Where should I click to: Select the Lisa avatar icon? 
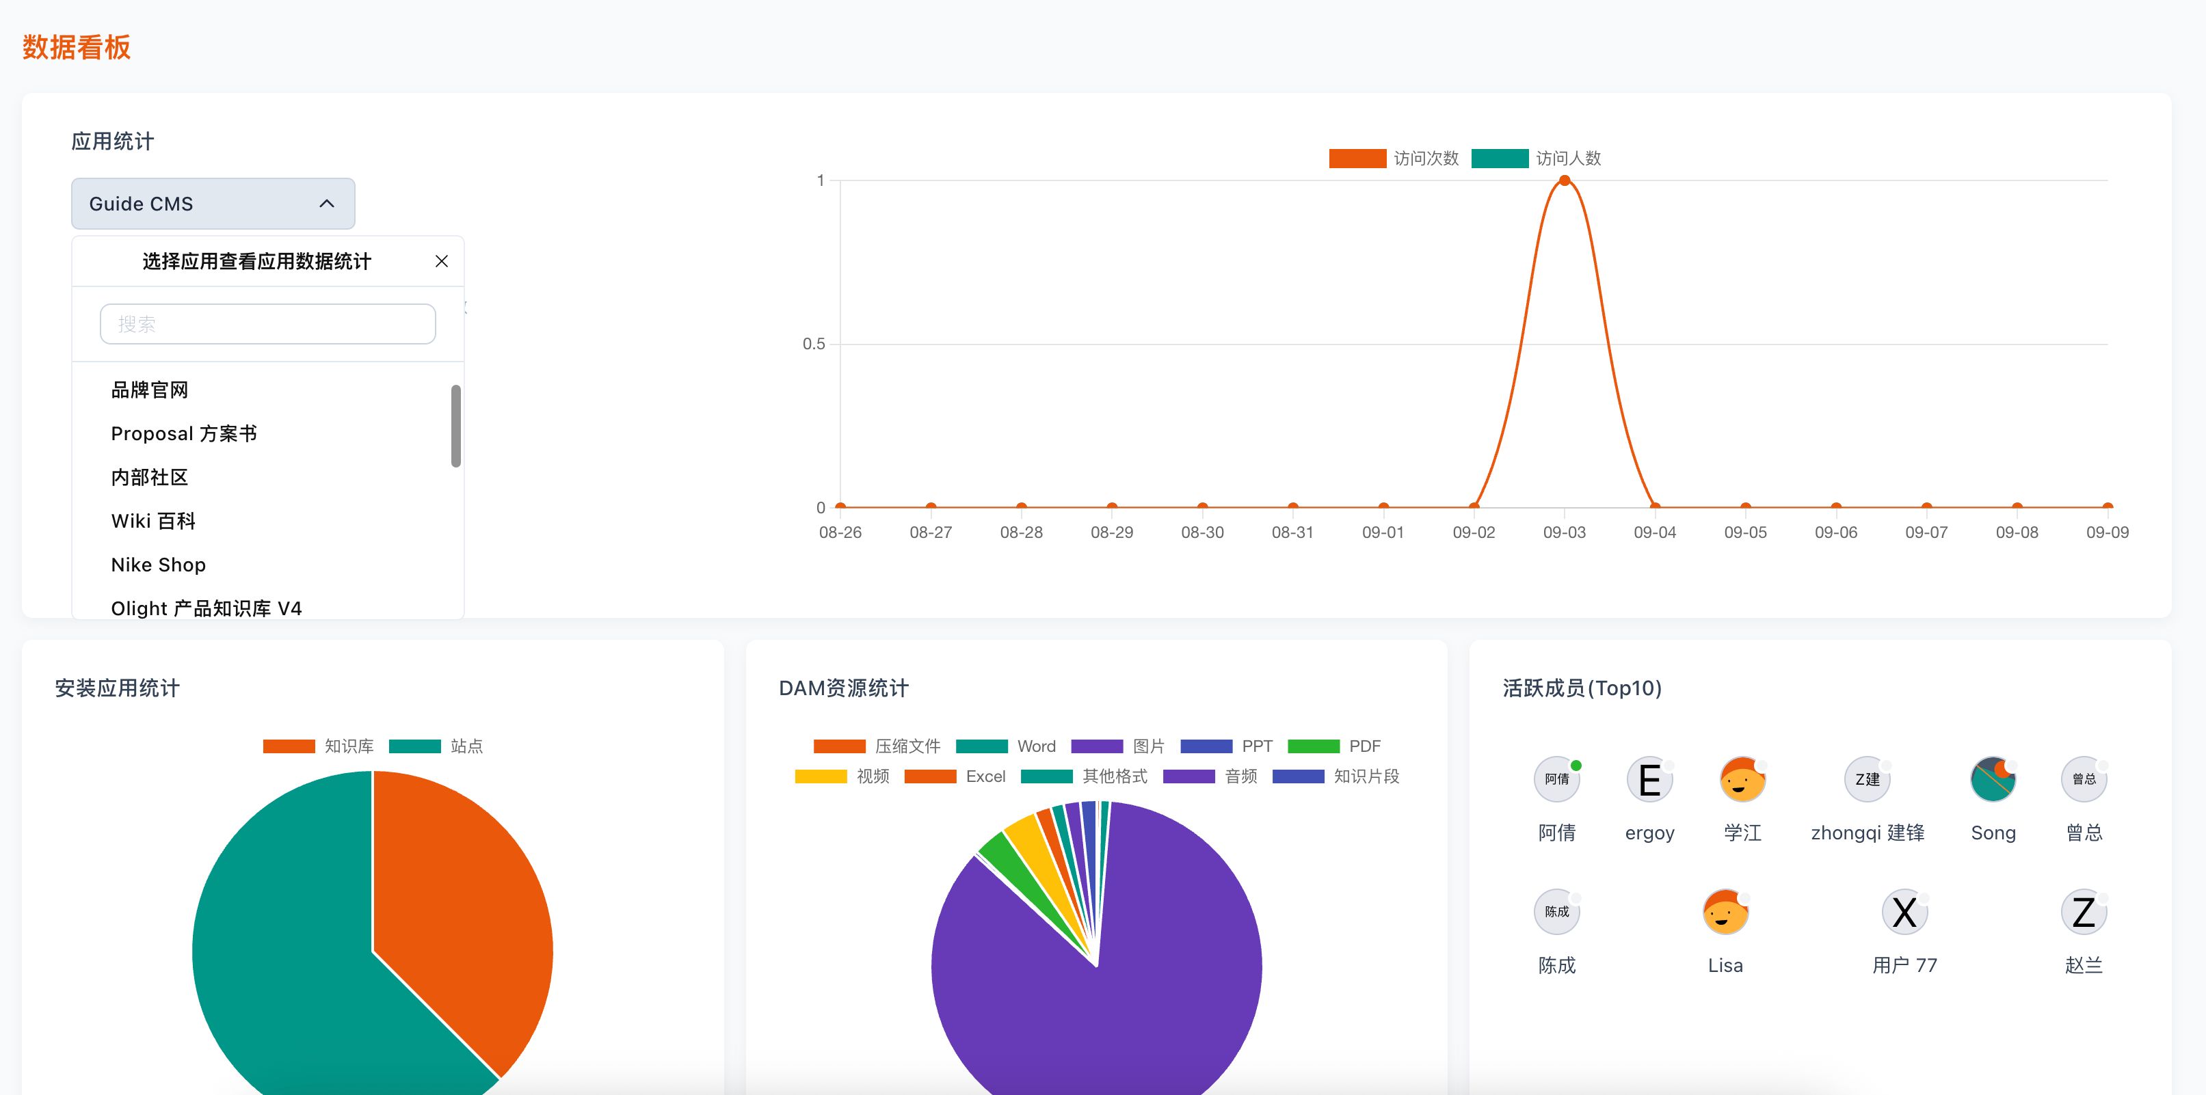click(1725, 912)
